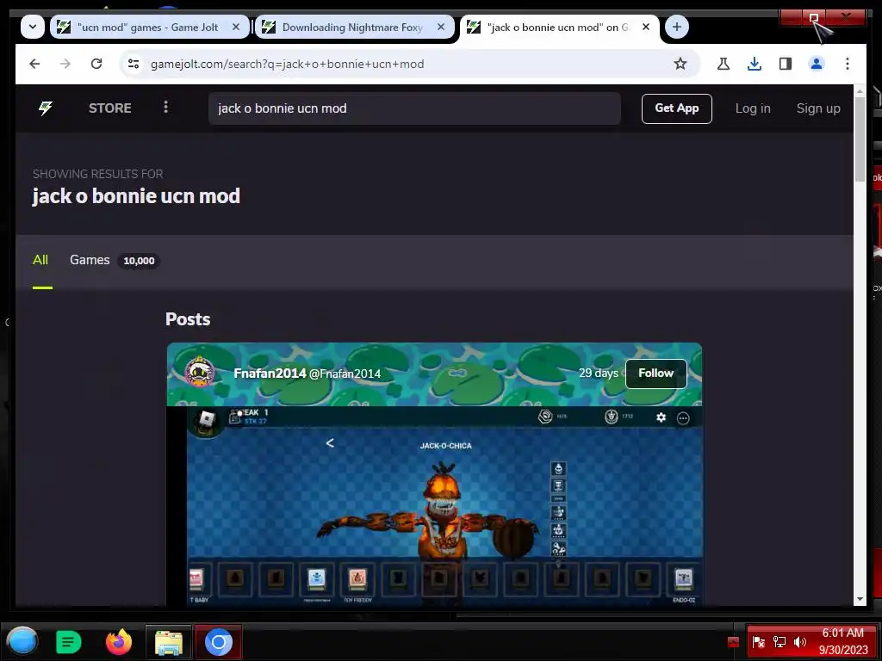The image size is (882, 661).
Task: Open the Chrome downloads panel
Action: (x=755, y=64)
